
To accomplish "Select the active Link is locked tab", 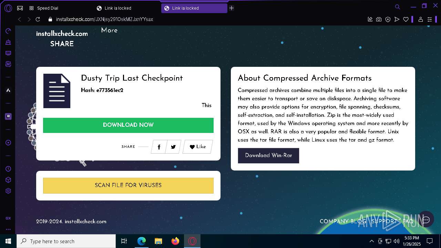I will 194,8.
